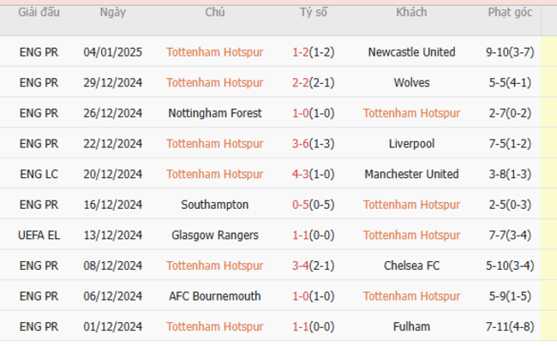Click the Fulham team link

coord(411,327)
